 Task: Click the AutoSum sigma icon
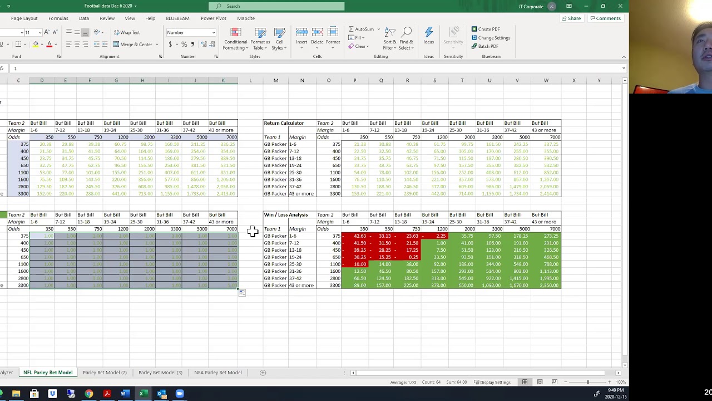[x=351, y=29]
